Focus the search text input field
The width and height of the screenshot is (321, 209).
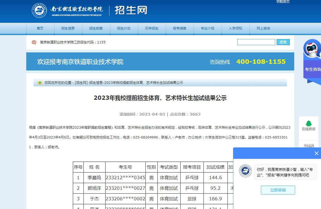pos(256,42)
